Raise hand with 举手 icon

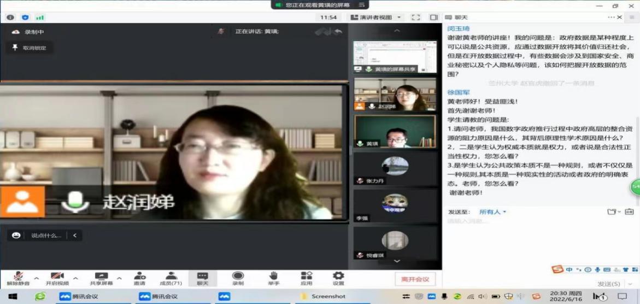click(x=273, y=276)
